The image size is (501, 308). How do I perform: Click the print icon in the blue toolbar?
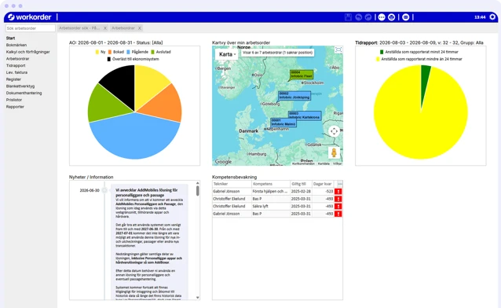click(x=391, y=17)
